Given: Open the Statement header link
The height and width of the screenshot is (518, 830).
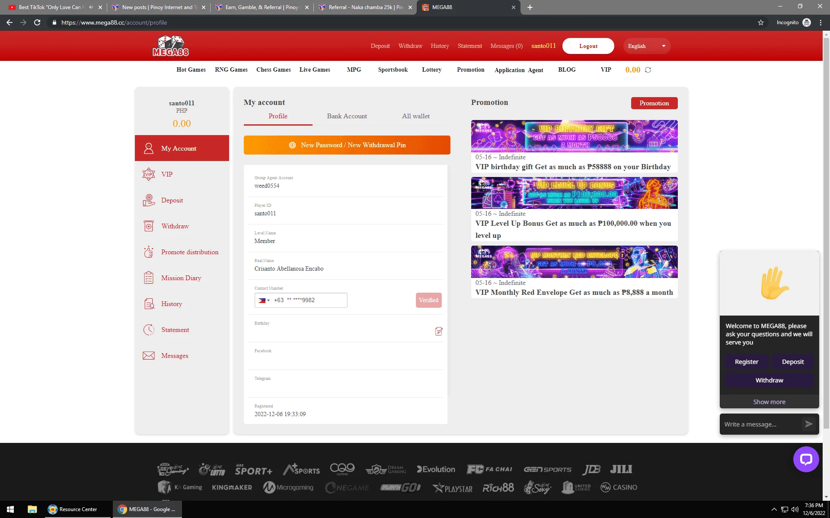Looking at the screenshot, I should (x=469, y=46).
